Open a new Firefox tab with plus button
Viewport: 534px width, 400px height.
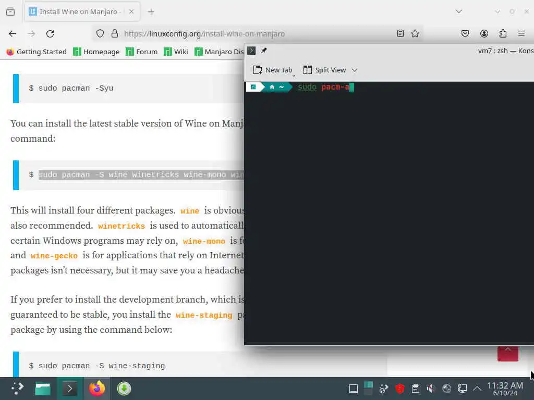[x=151, y=12]
